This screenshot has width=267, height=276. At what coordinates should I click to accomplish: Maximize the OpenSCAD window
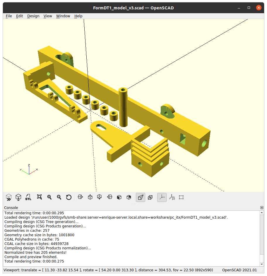coord(249,8)
